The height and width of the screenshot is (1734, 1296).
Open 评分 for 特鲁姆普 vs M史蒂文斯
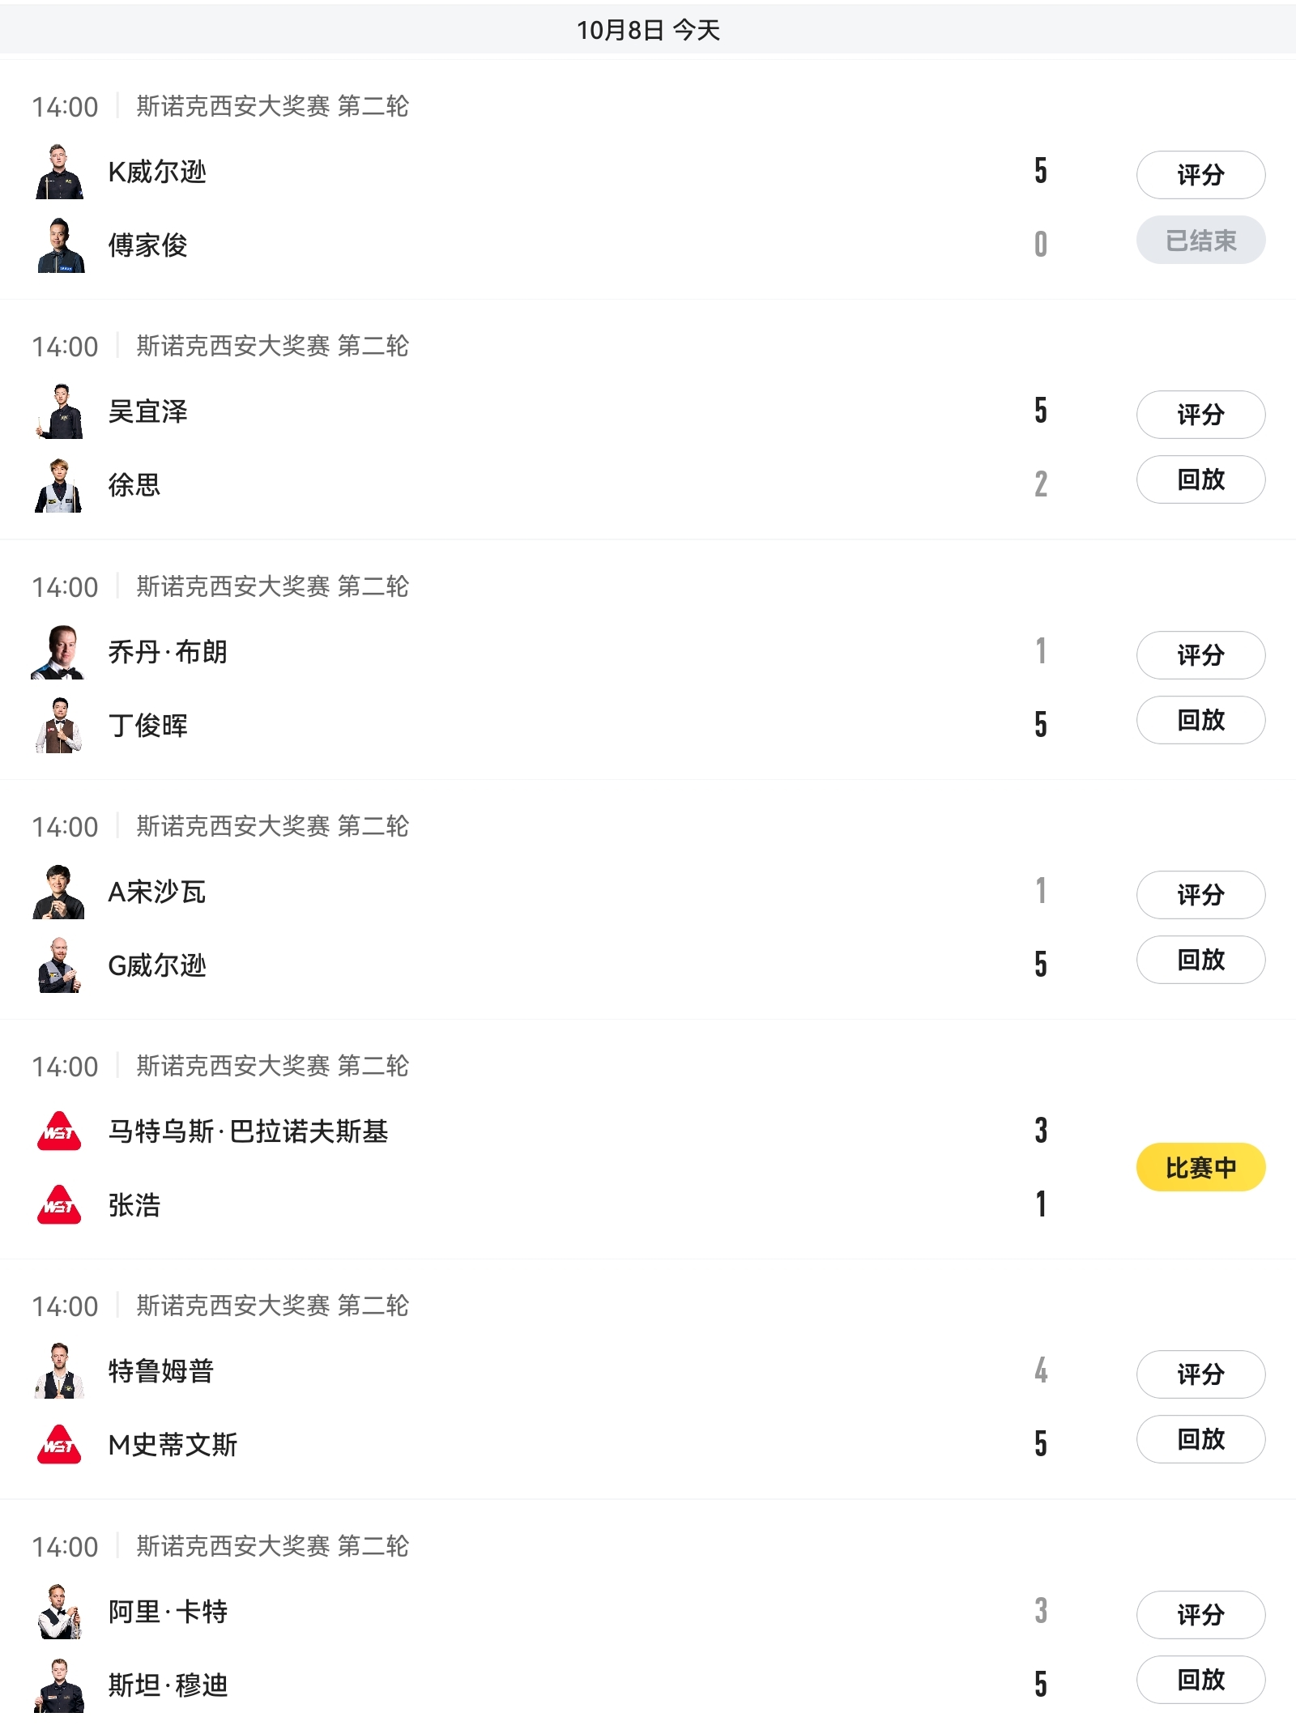pyautogui.click(x=1200, y=1374)
